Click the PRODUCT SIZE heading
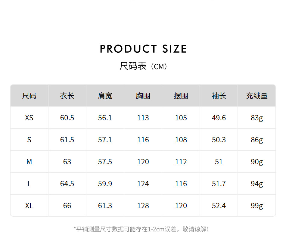Screen dimensions: 286x232 click(143, 49)
